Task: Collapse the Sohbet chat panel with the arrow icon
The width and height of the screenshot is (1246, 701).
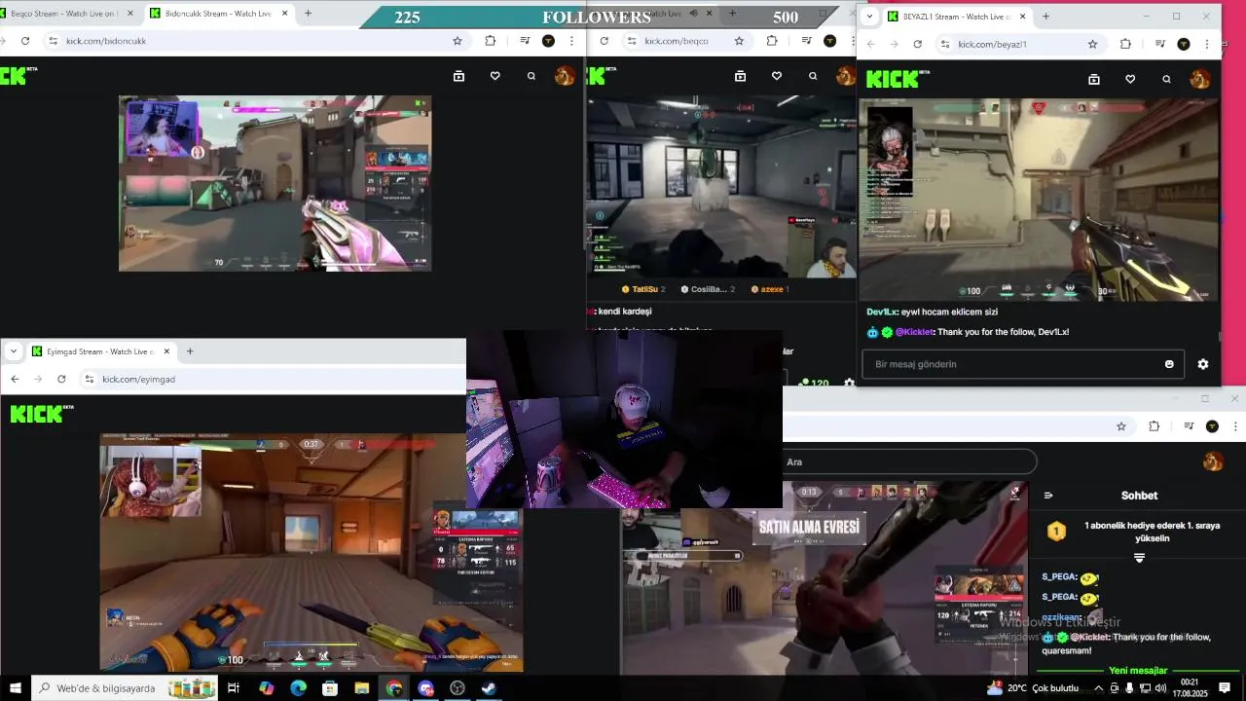Action: pos(1048,496)
